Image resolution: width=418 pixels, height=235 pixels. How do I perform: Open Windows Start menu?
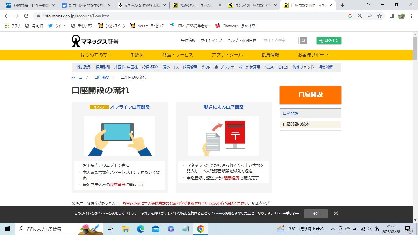tap(7, 229)
